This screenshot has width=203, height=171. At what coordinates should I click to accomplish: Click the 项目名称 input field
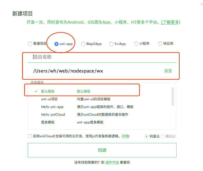pos(102,57)
